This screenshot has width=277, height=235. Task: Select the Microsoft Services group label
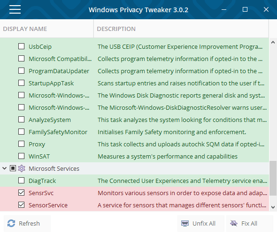54,168
